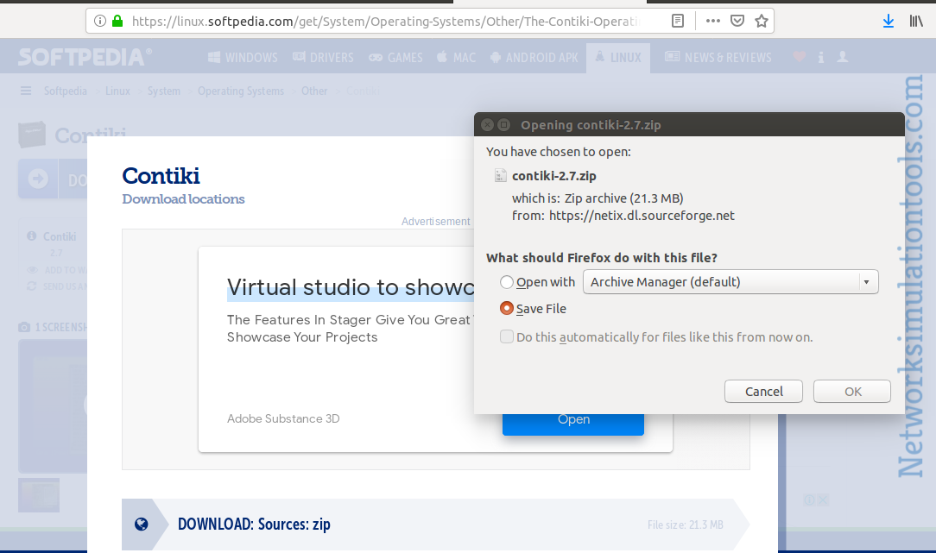Click the blue Open advertisement button
936x553 pixels.
click(x=573, y=424)
